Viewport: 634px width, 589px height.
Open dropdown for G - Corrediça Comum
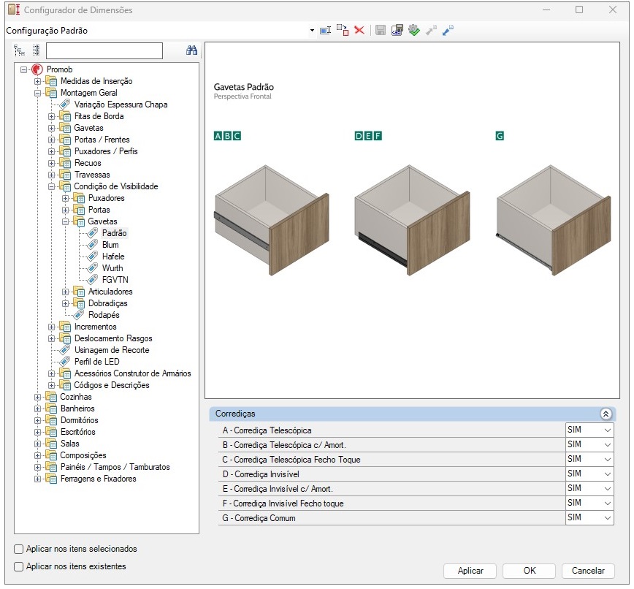pyautogui.click(x=607, y=518)
